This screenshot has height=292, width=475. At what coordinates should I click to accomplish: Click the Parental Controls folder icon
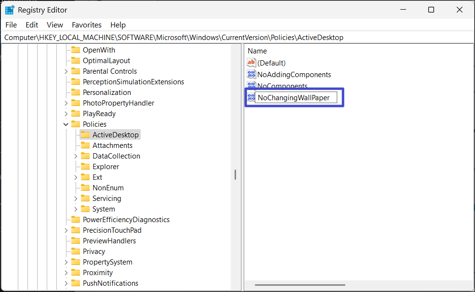(76, 71)
